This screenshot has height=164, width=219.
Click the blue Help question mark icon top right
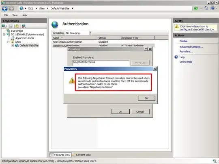(x=213, y=8)
